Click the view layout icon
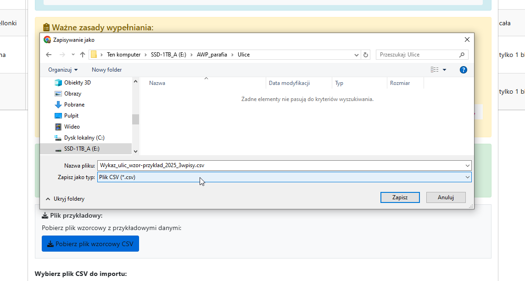 [434, 70]
